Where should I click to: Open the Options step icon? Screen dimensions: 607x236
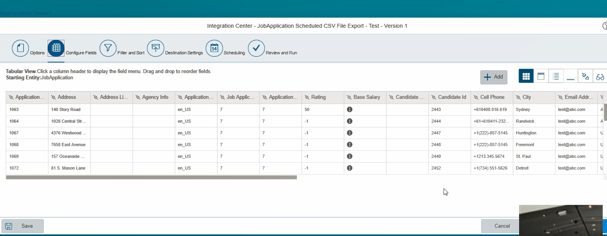pyautogui.click(x=20, y=48)
